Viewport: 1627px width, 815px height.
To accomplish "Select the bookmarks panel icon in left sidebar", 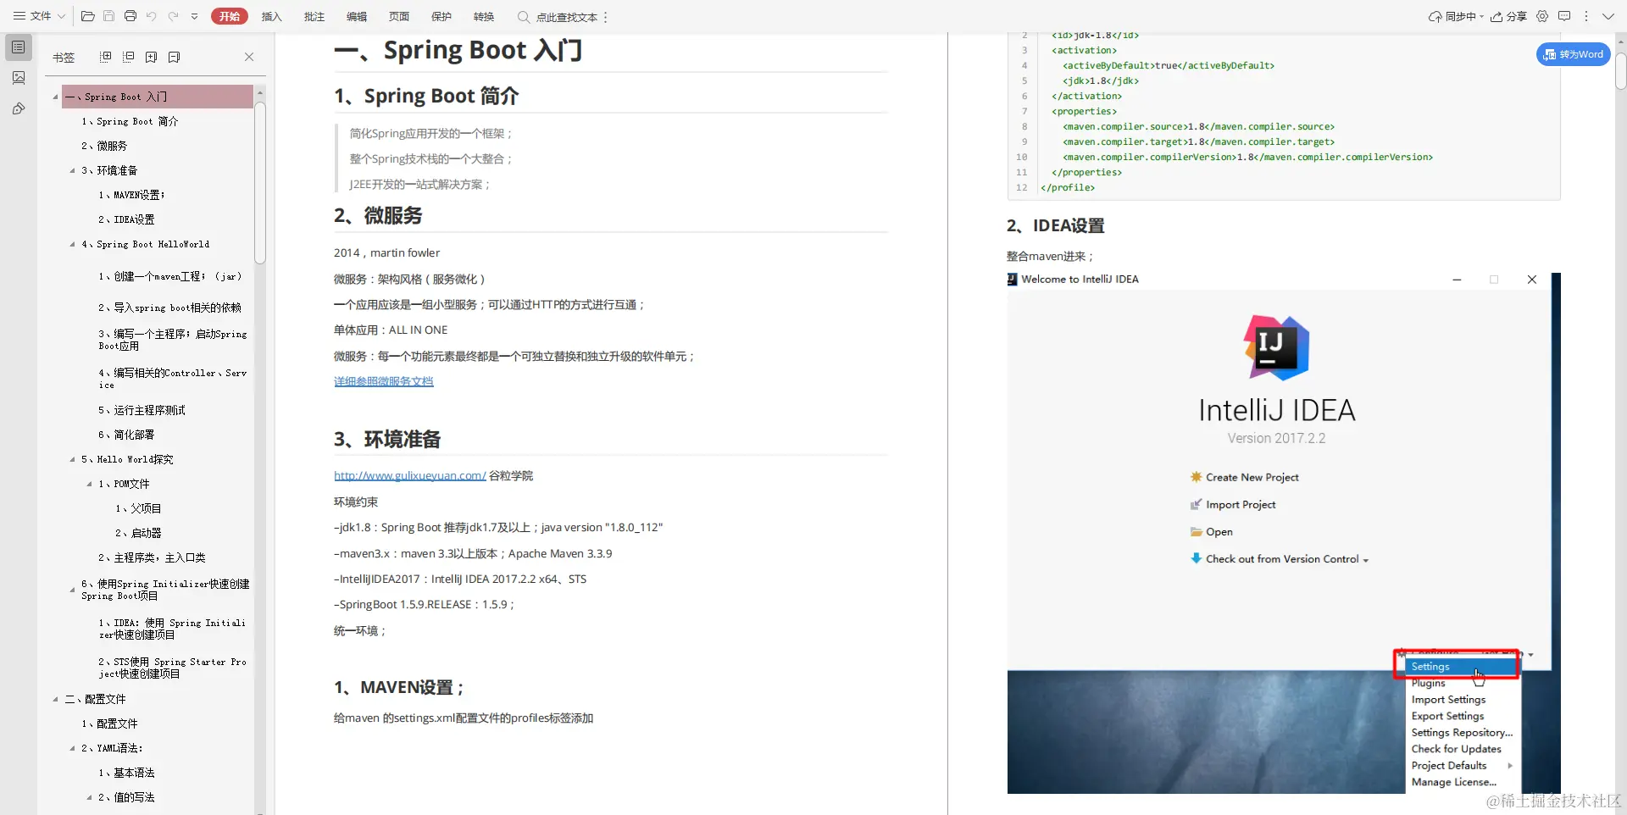I will (x=18, y=47).
